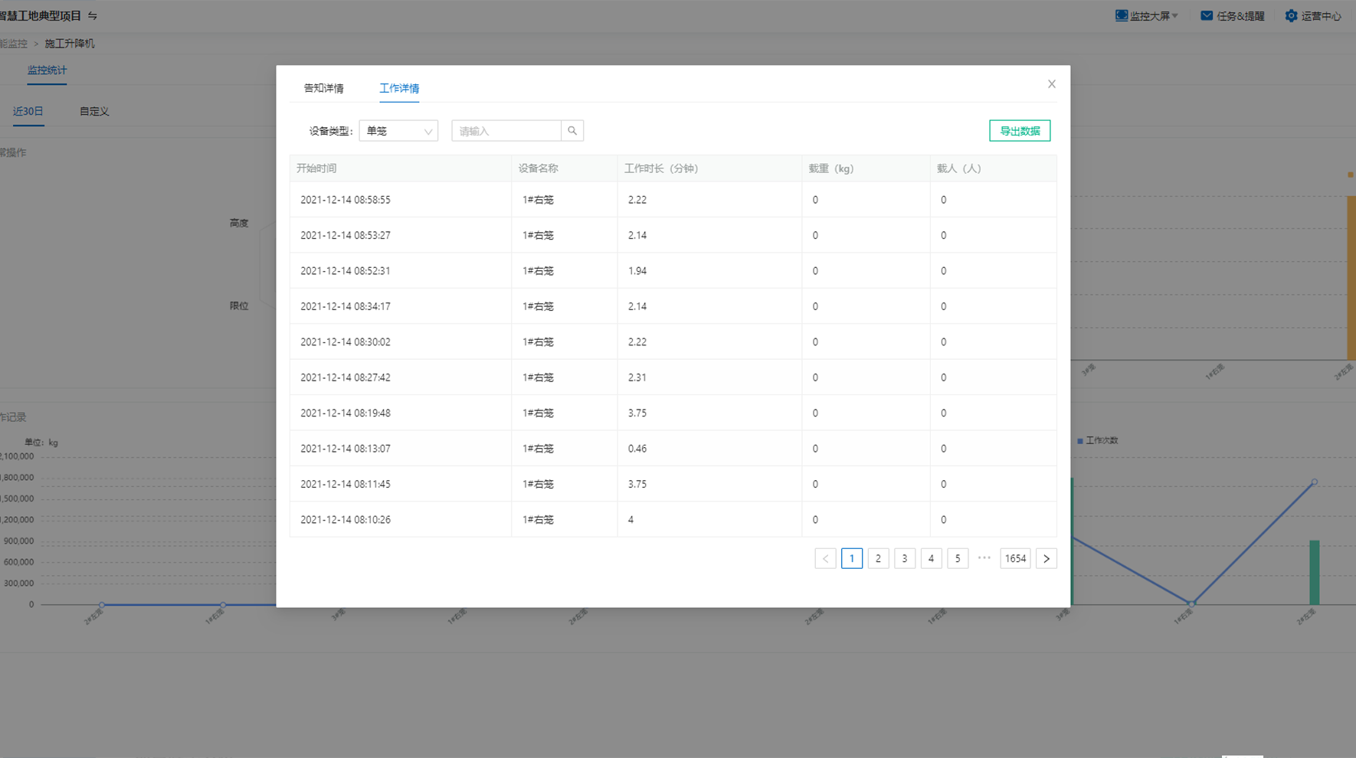Click the 任务&提醒 mail icon
Screen dimensions: 1356x758
[x=1207, y=15]
